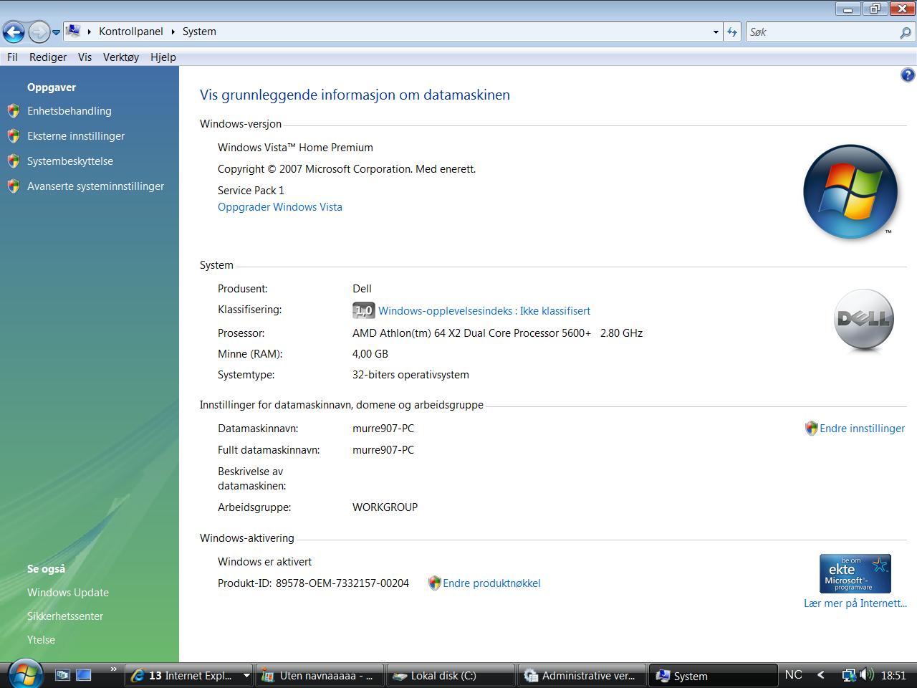The width and height of the screenshot is (917, 688).
Task: Open Eksterne innstillinger from the task pane
Action: pos(76,136)
